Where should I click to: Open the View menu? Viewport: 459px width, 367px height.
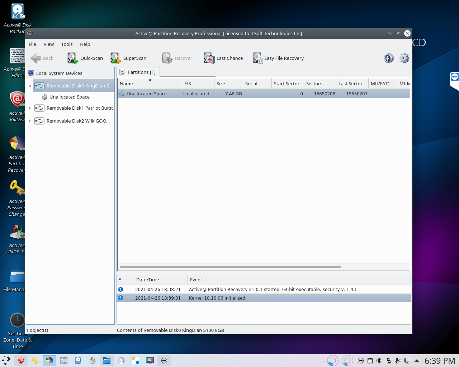tap(49, 44)
